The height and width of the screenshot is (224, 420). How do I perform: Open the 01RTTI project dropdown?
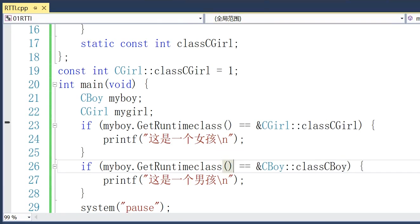[200, 18]
